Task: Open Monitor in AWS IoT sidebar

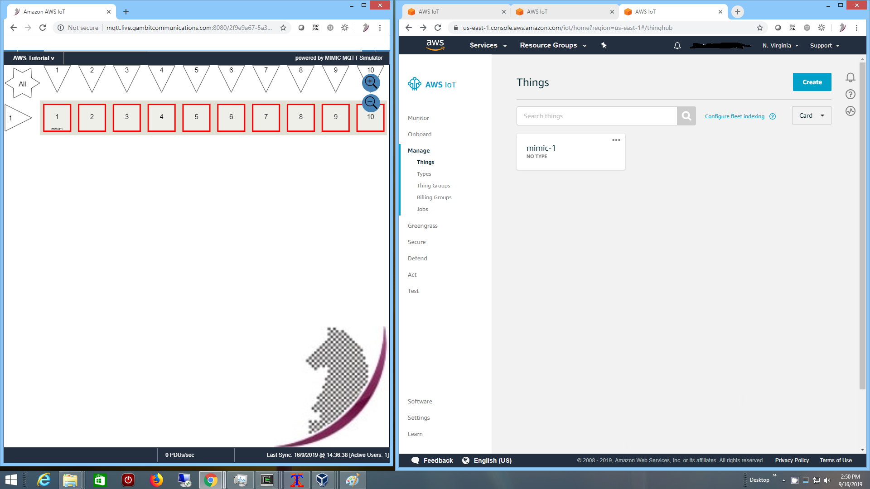Action: (x=418, y=118)
